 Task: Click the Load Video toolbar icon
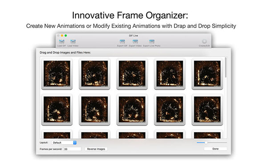tap(73, 41)
